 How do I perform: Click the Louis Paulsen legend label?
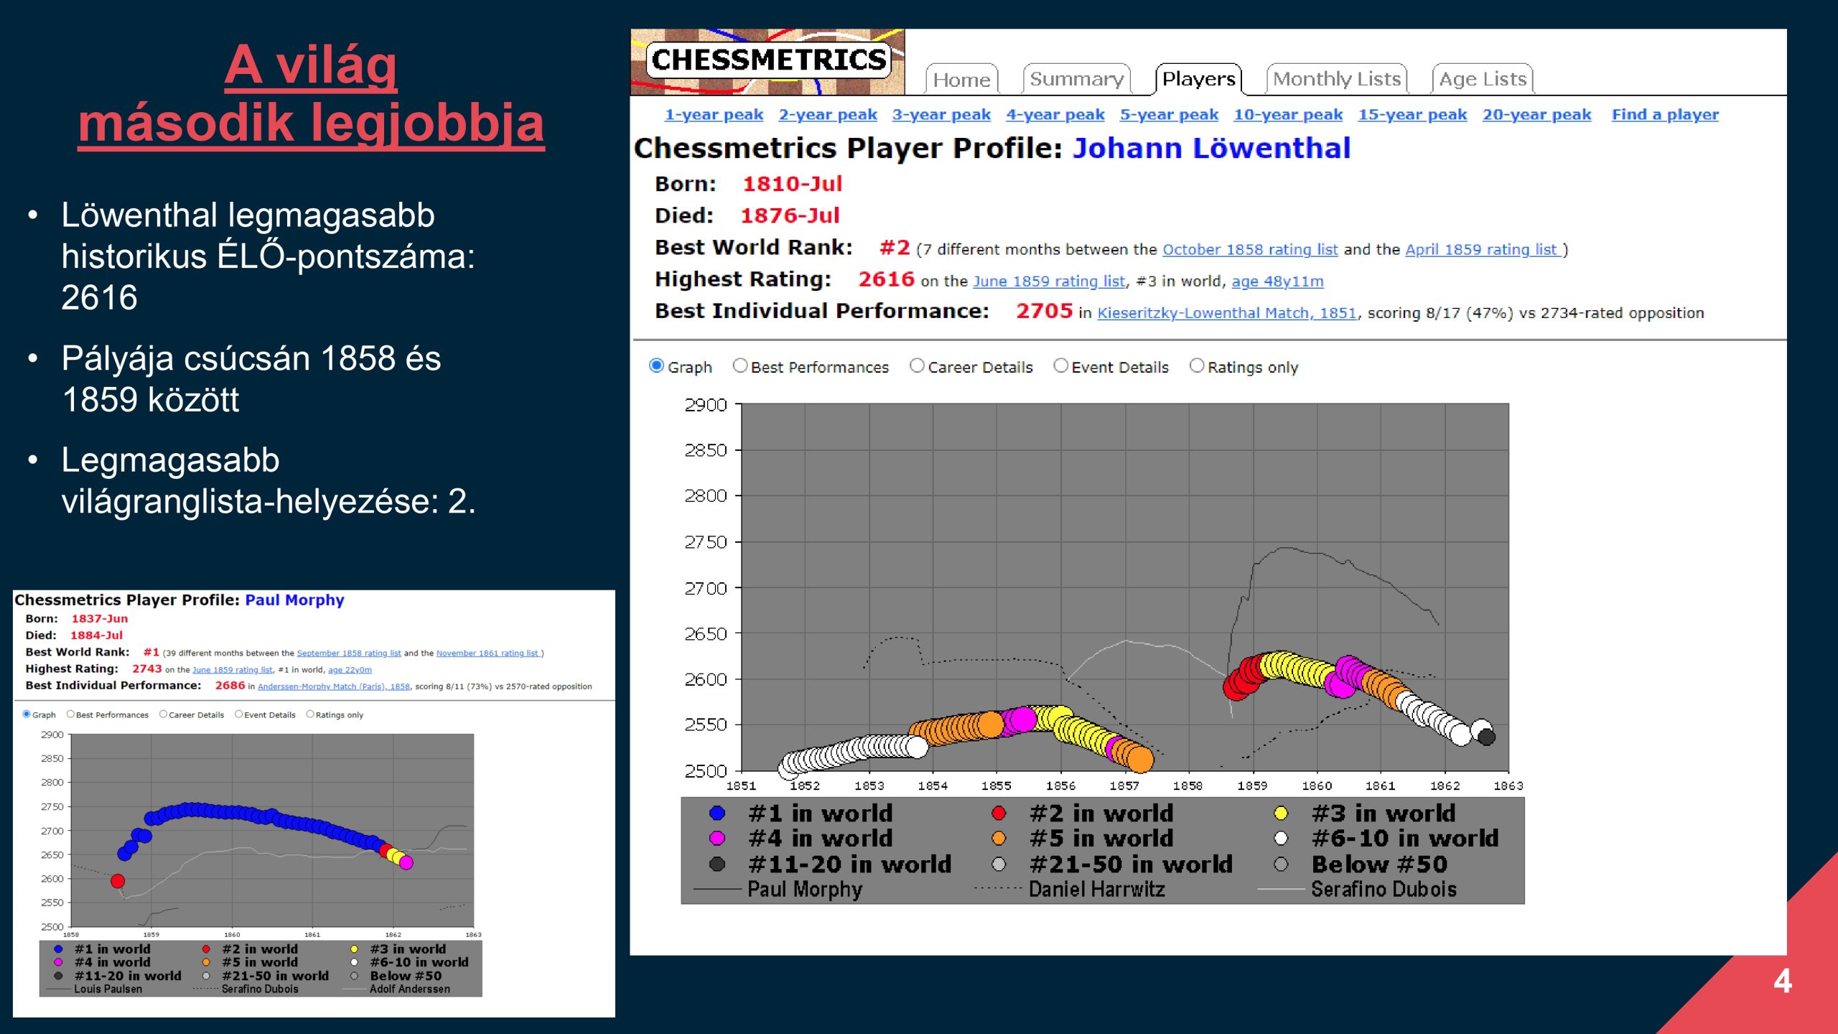pos(108,989)
